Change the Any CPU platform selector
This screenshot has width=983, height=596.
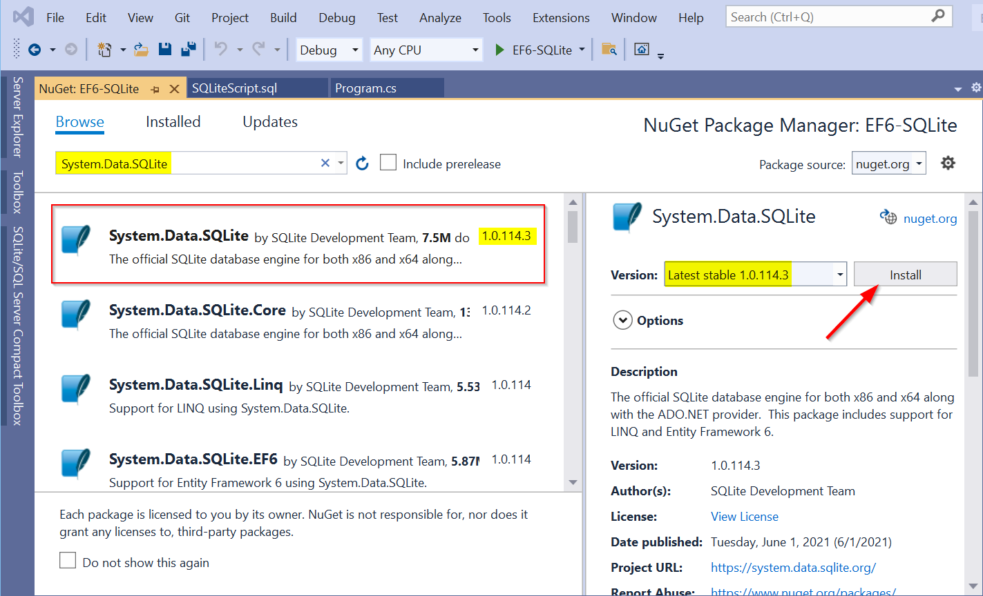coord(426,49)
